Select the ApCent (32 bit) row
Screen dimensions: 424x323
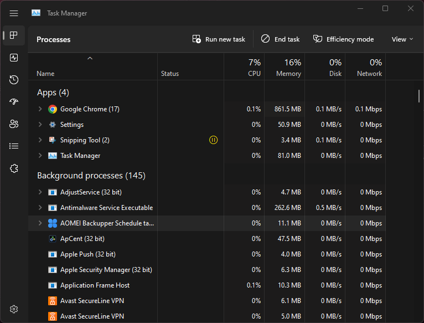point(207,239)
